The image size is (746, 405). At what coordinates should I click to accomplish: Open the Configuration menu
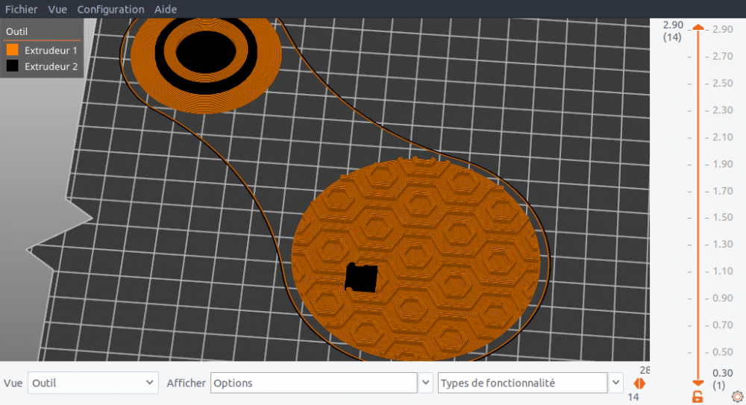(110, 9)
